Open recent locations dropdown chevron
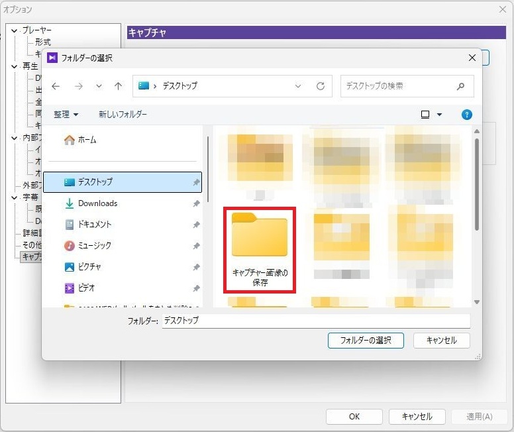The width and height of the screenshot is (514, 432). pyautogui.click(x=99, y=86)
